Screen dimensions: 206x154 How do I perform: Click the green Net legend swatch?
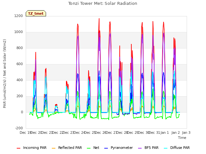pos(89,148)
